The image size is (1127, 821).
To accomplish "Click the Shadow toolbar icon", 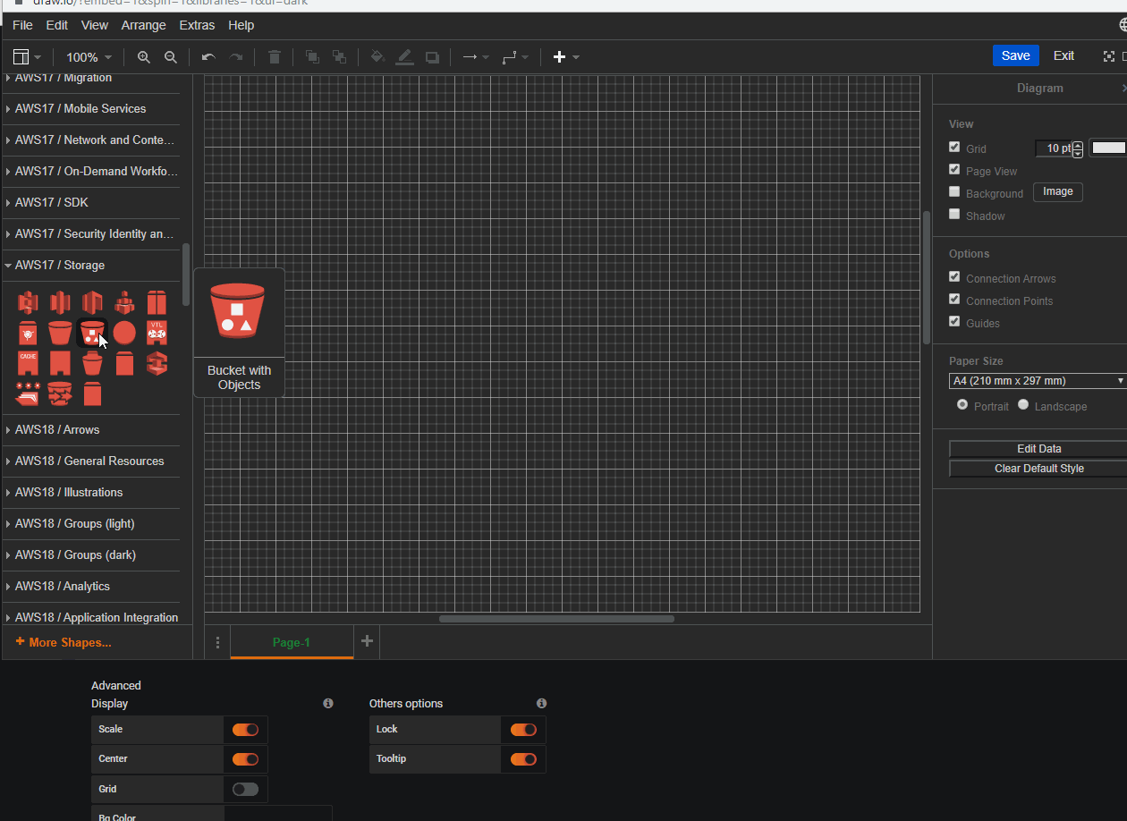I will [x=432, y=57].
